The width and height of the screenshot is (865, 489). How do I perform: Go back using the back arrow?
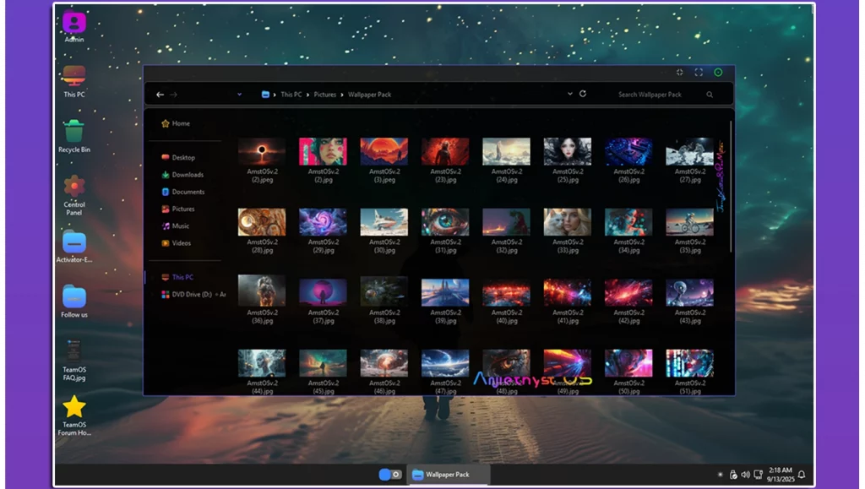click(x=159, y=95)
